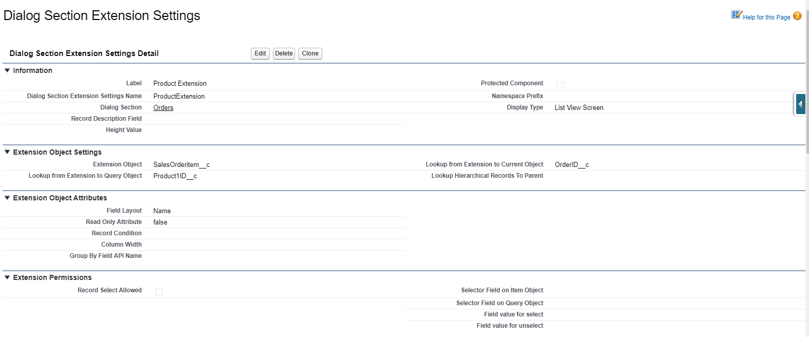The image size is (809, 337).
Task: Collapse the Extension Permissions section
Action: coord(7,277)
